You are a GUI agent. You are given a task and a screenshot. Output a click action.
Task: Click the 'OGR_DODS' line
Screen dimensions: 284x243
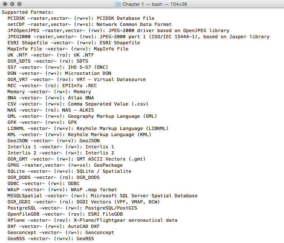tap(53, 177)
